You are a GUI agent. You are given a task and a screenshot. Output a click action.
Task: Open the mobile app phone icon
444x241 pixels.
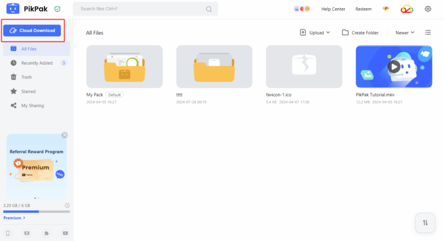click(x=8, y=233)
